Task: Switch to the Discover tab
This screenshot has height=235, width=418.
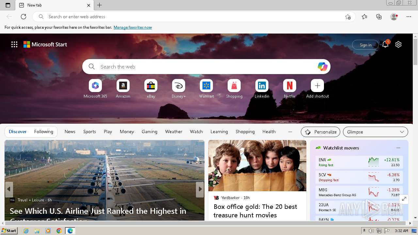Action: (18, 132)
